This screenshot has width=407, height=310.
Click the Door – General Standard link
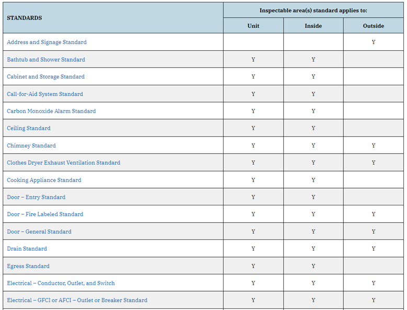point(39,232)
